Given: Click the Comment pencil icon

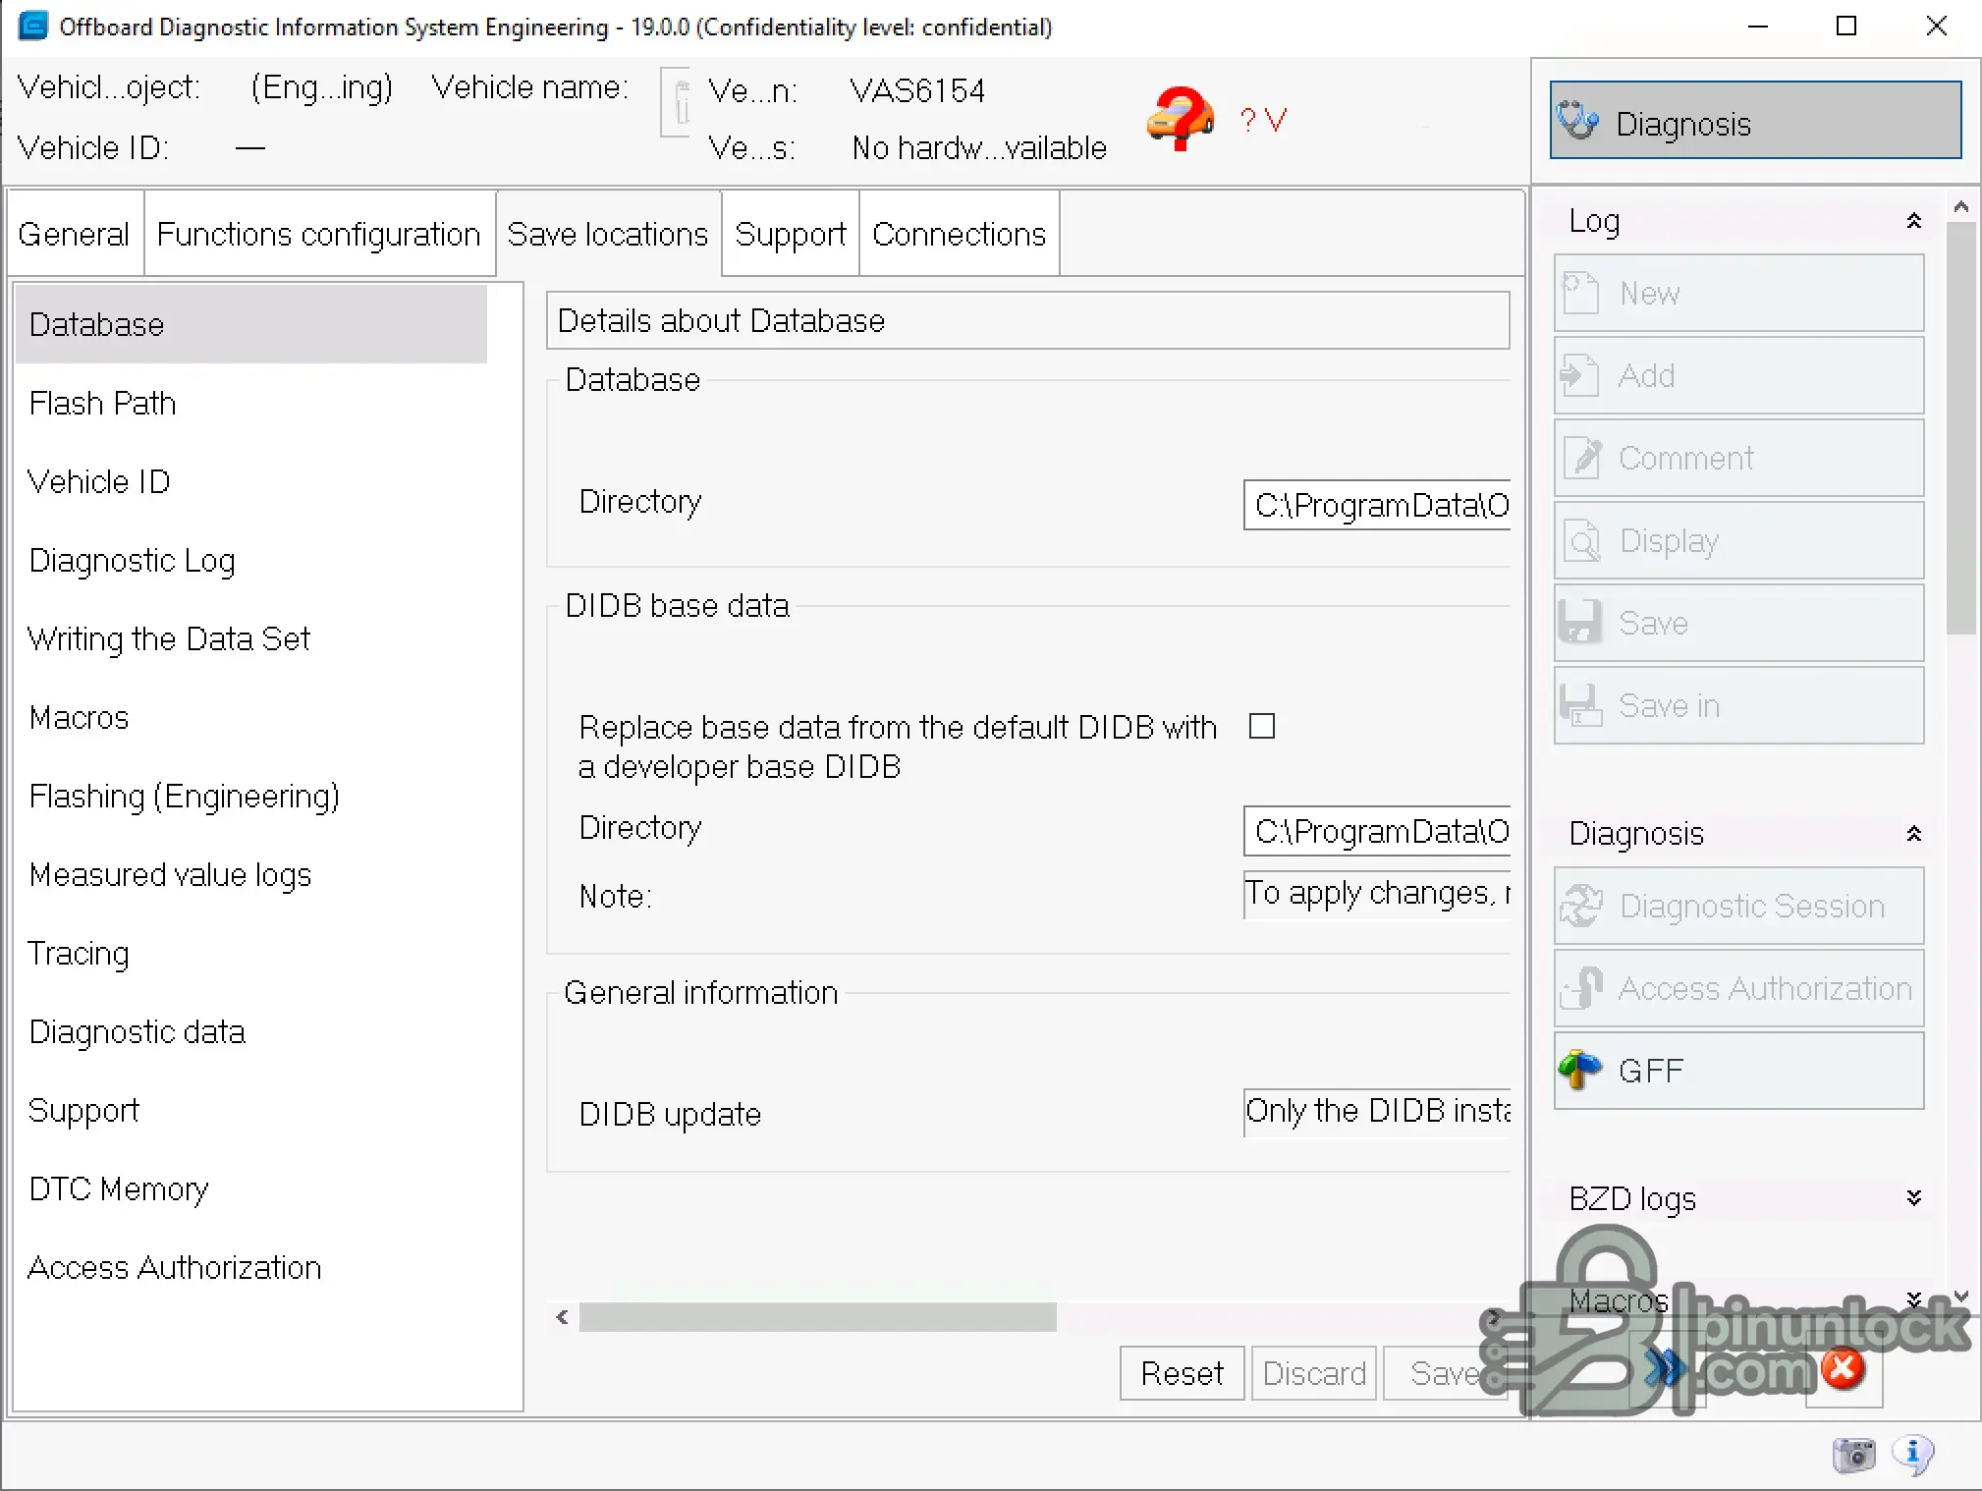Looking at the screenshot, I should tap(1580, 458).
